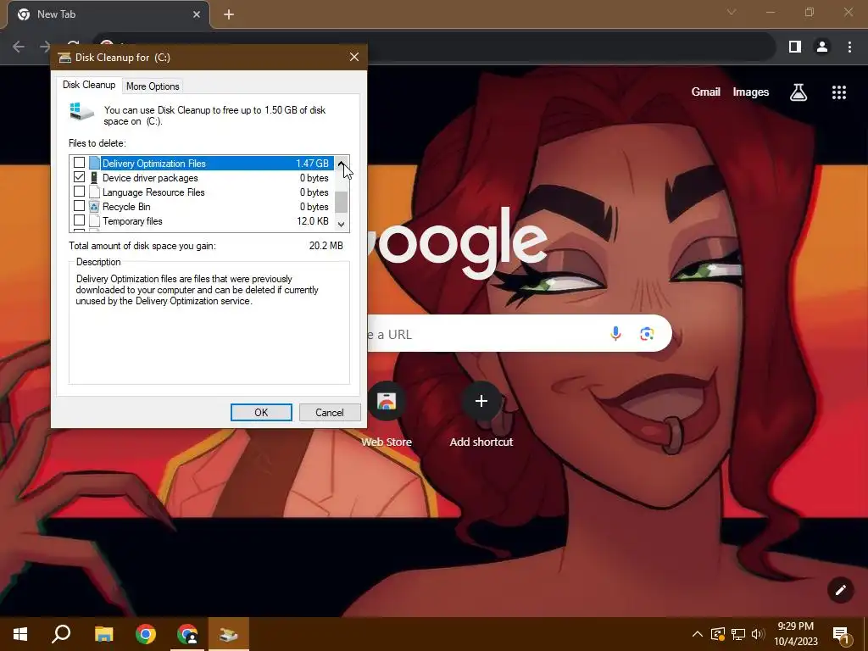Open the Chrome profile icon
Image resolution: width=868 pixels, height=651 pixels.
(x=822, y=47)
